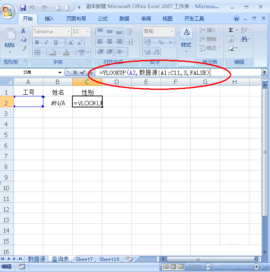The width and height of the screenshot is (270, 272).
Task: Open the Tahoma font name dropdown
Action: point(68,31)
